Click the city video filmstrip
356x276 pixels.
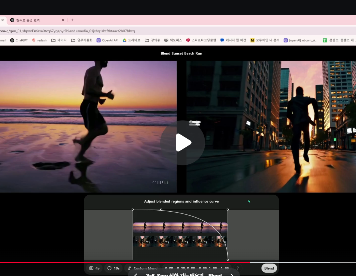click(180, 241)
